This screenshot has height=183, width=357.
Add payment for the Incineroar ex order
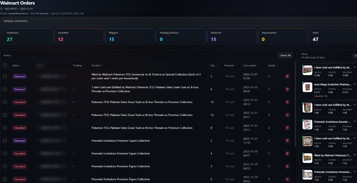tap(230, 76)
